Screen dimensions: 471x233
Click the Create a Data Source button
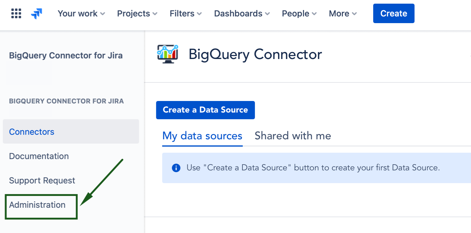click(x=205, y=110)
